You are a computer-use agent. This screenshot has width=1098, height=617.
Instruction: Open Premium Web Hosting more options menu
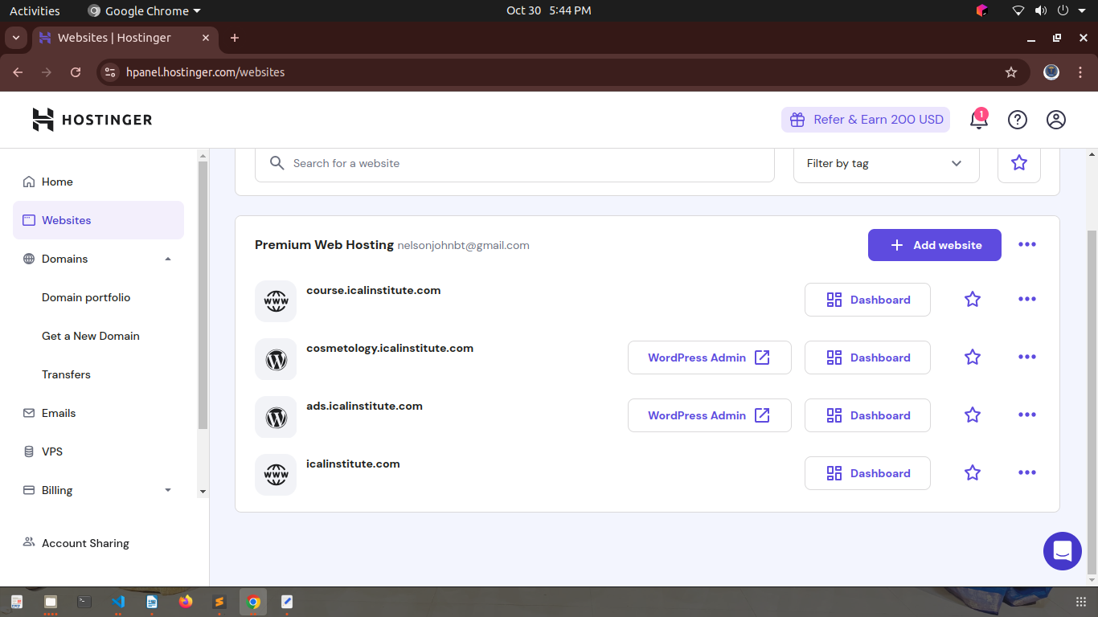(1027, 245)
